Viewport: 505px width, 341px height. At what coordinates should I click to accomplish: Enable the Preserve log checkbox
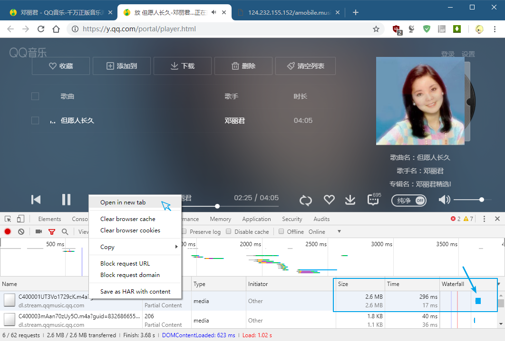pyautogui.click(x=184, y=231)
